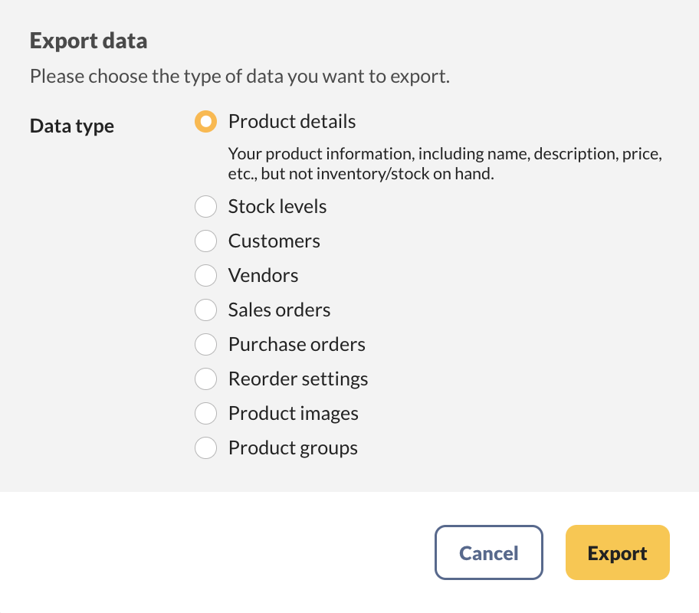The image size is (699, 613).
Task: Click the "Purchase orders" option label
Action: point(297,345)
